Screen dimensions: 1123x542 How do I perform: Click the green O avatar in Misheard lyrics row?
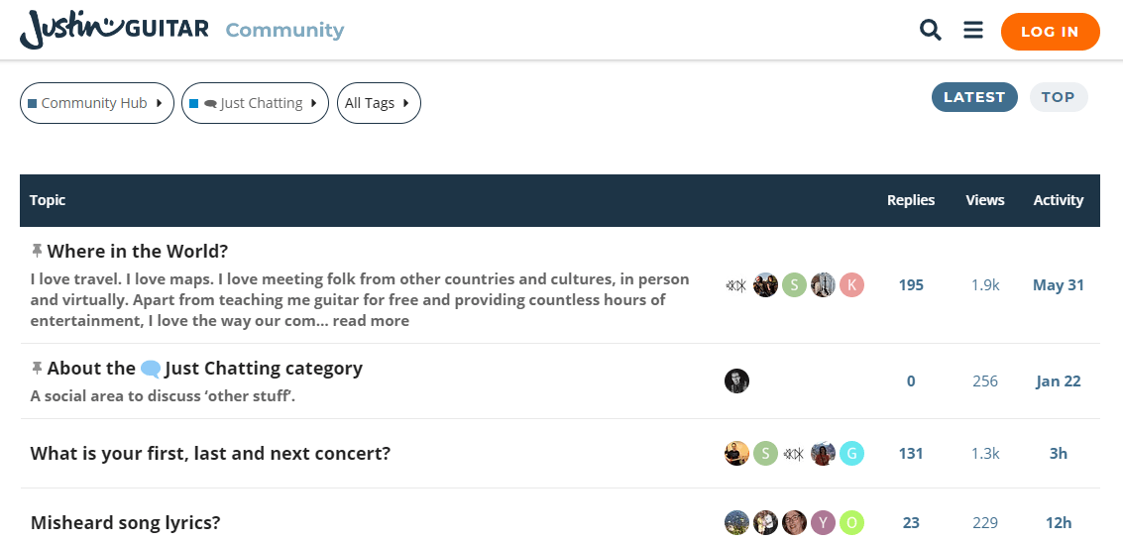pos(851,522)
